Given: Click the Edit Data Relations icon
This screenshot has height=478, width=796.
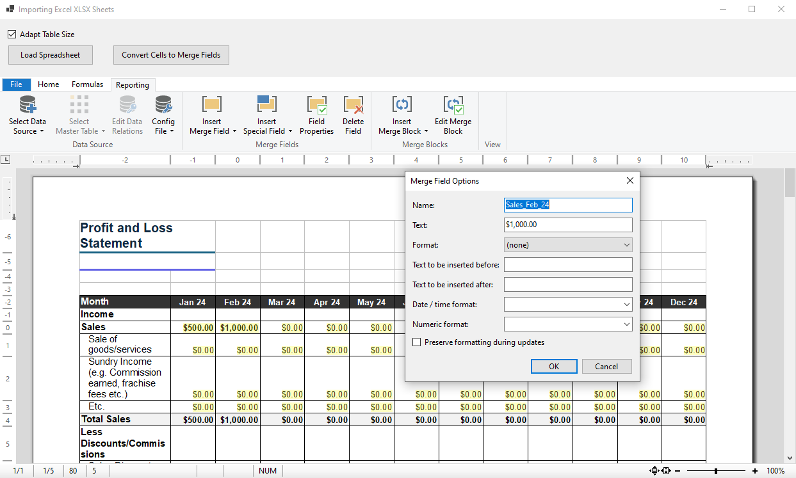Looking at the screenshot, I should pyautogui.click(x=127, y=105).
